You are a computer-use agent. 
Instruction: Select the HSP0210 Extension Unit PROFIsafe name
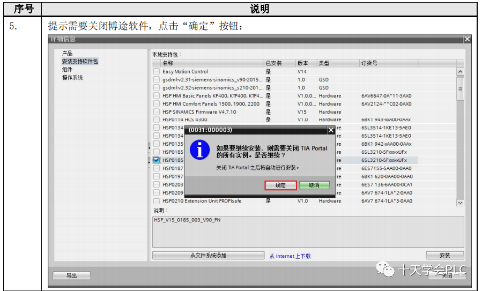[x=202, y=201]
